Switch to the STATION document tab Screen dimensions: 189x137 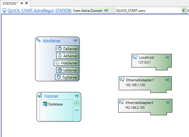[9, 3]
